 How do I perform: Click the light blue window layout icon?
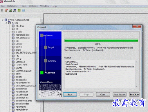point(24,10)
